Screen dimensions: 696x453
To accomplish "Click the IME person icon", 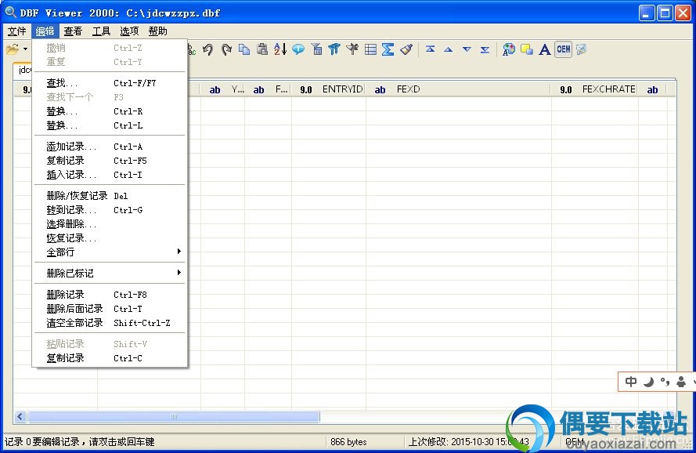I will (x=681, y=382).
